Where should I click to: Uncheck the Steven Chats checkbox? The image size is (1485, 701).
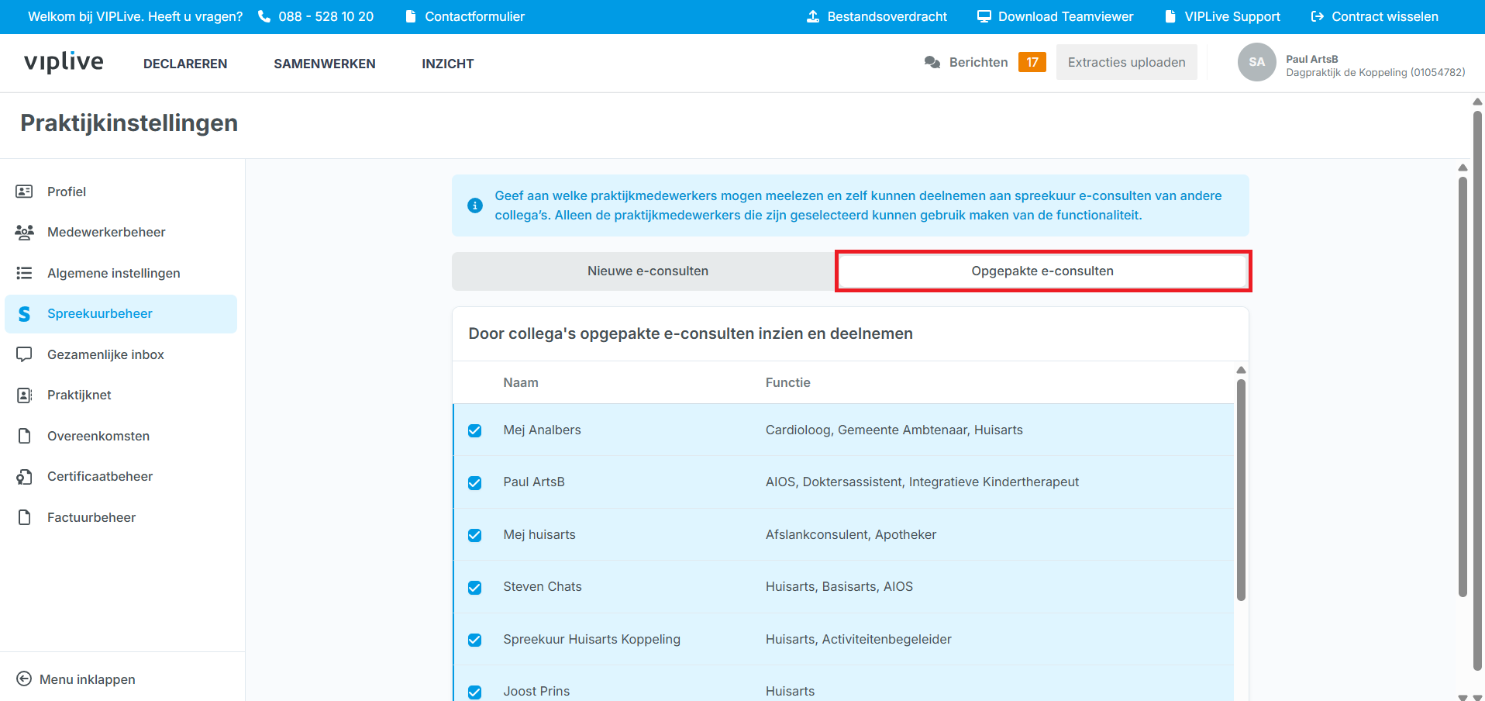coord(475,588)
